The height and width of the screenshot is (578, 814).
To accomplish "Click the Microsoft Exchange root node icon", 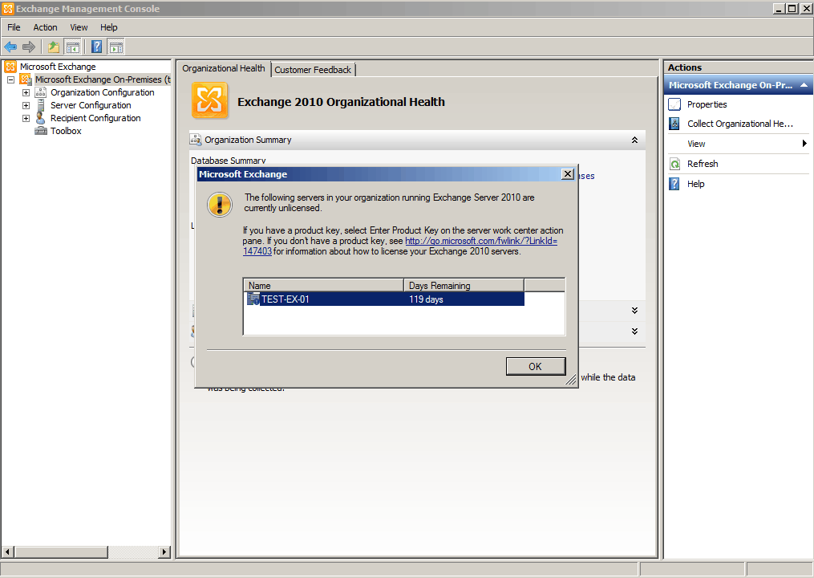I will coord(10,67).
